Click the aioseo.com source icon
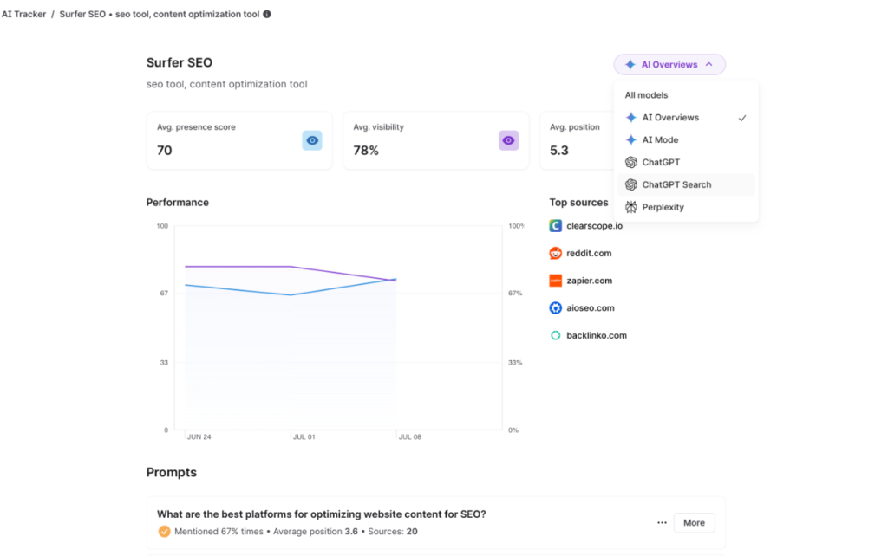Viewport: 888px width, 556px height. (554, 307)
